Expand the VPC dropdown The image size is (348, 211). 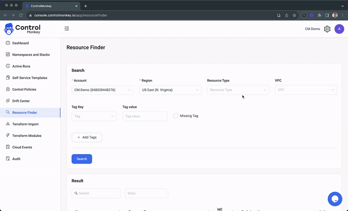pyautogui.click(x=305, y=90)
